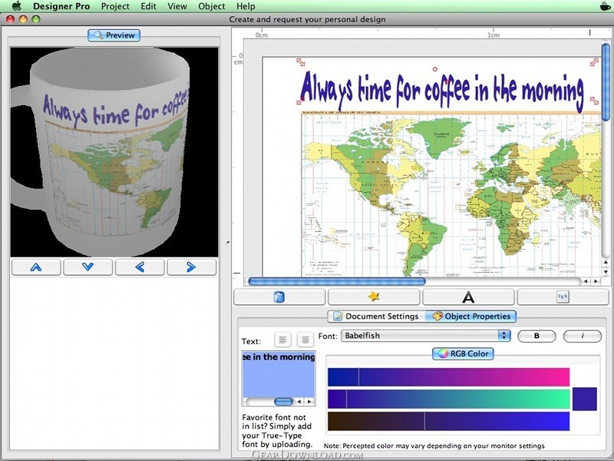The width and height of the screenshot is (614, 461).
Task: Click the text input box containing 'in the morning'
Action: [x=279, y=374]
